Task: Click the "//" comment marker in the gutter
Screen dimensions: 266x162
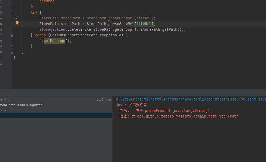Action: (x=16, y=18)
